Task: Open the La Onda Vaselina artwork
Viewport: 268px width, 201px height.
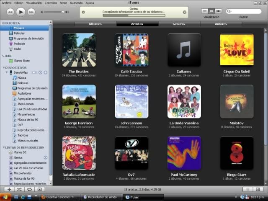Action: pyautogui.click(x=184, y=101)
